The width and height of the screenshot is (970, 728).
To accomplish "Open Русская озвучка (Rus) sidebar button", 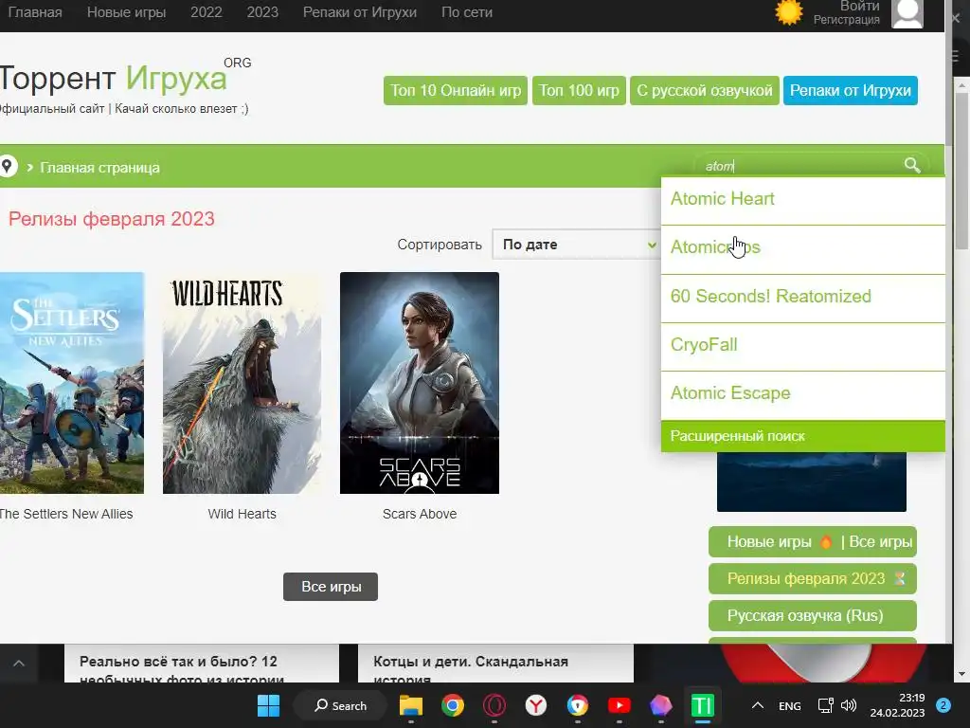I will point(812,616).
